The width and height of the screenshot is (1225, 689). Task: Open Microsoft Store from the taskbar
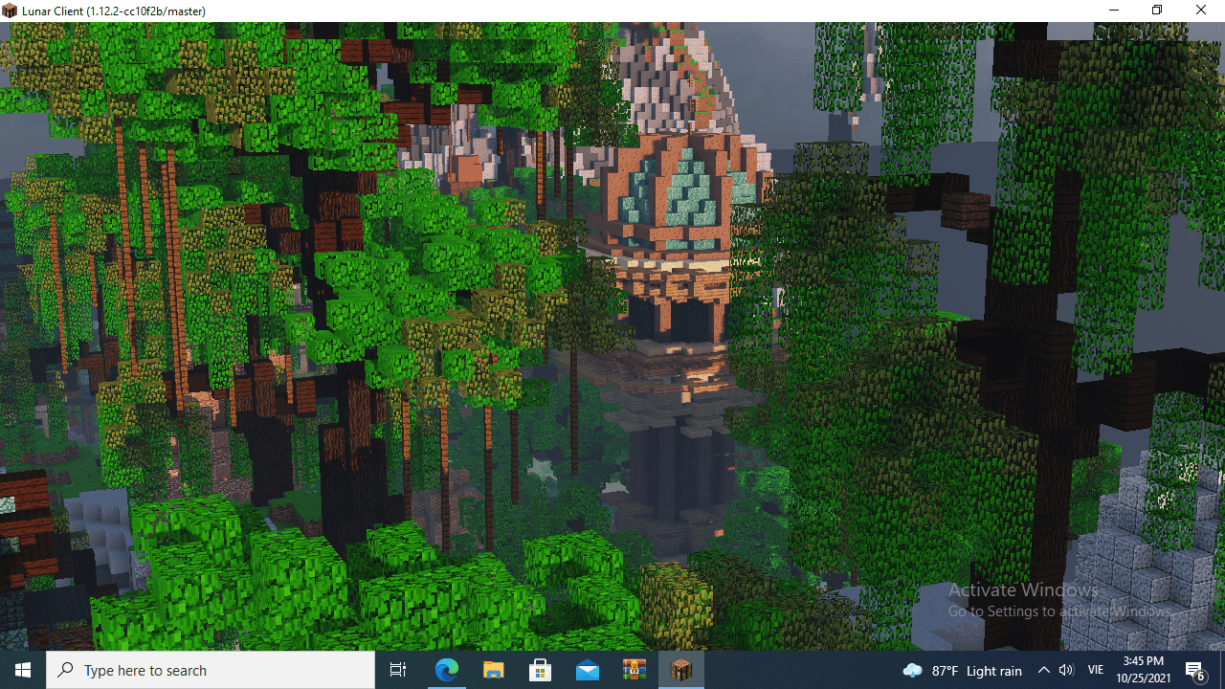pyautogui.click(x=541, y=670)
